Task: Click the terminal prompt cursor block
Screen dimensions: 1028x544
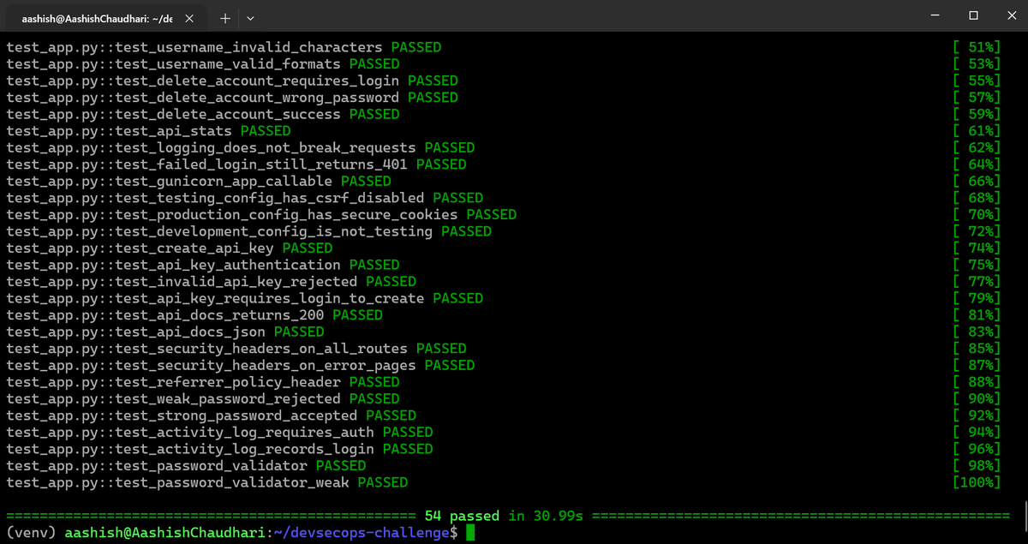Action: coord(469,533)
